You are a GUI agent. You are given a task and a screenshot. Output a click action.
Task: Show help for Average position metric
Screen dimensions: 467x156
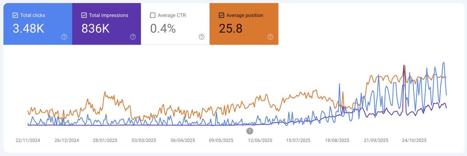point(270,37)
